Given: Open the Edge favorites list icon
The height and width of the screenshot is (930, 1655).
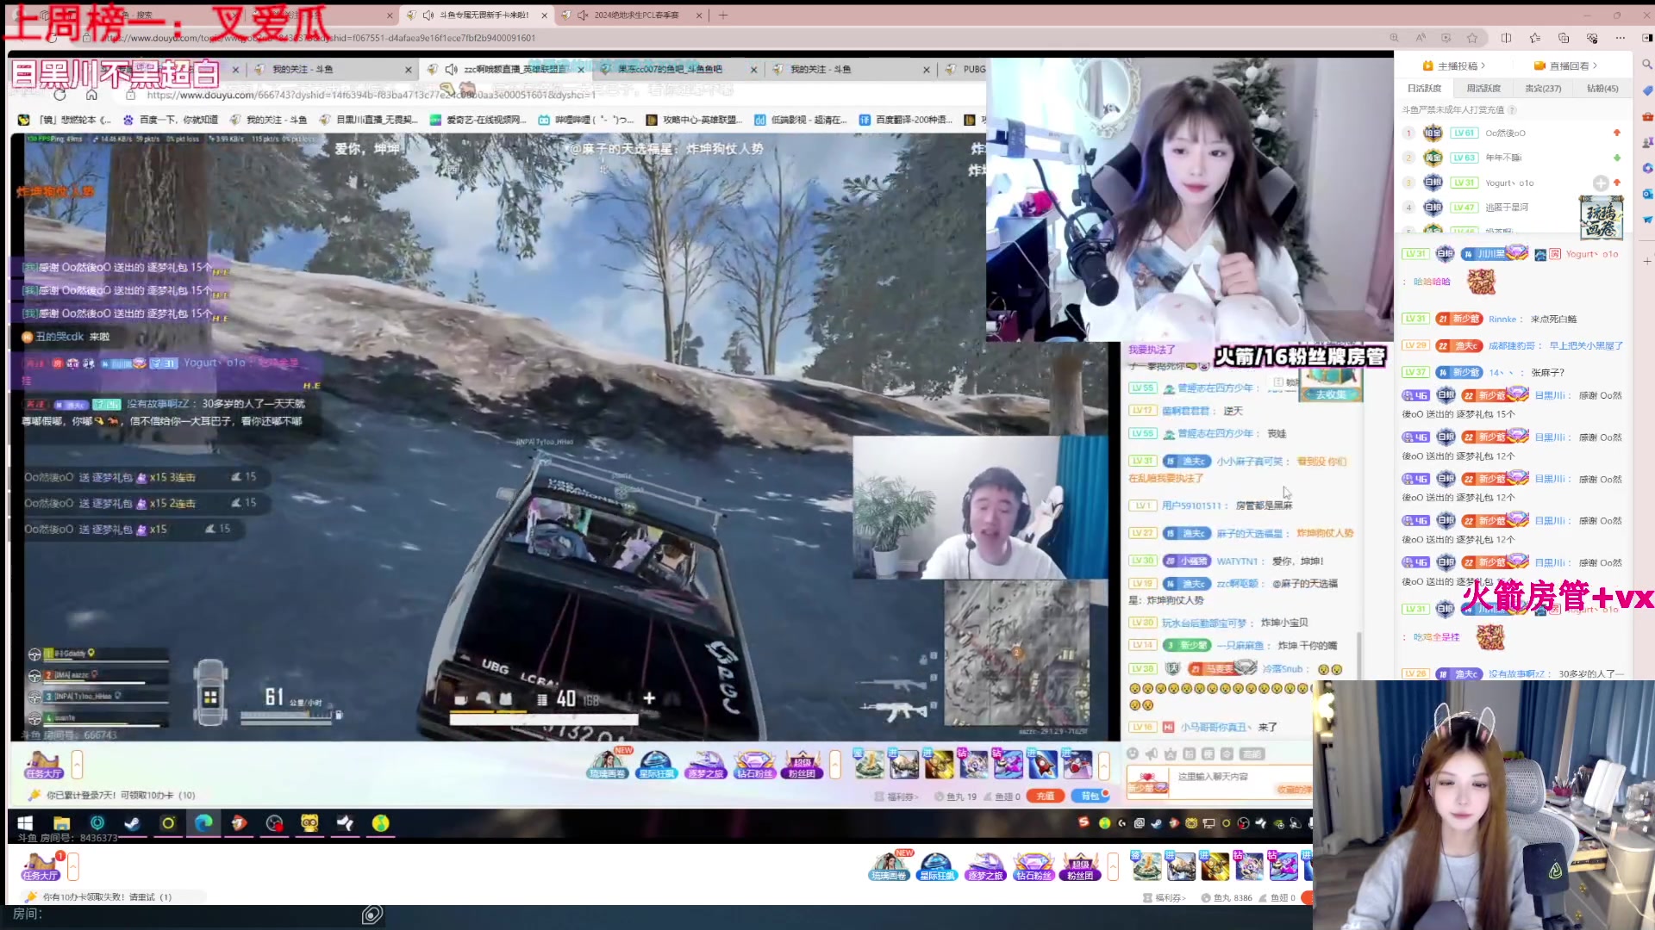Looking at the screenshot, I should pos(1535,38).
